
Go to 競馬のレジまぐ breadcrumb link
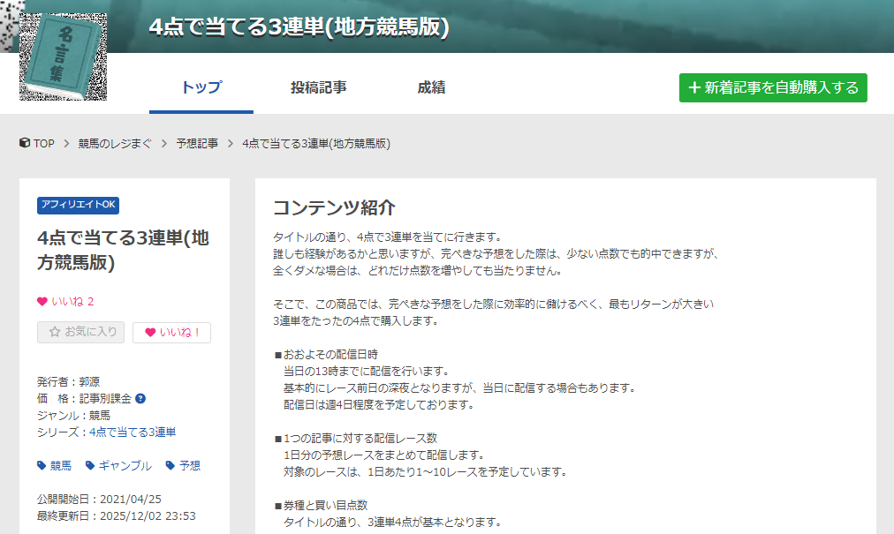point(115,143)
